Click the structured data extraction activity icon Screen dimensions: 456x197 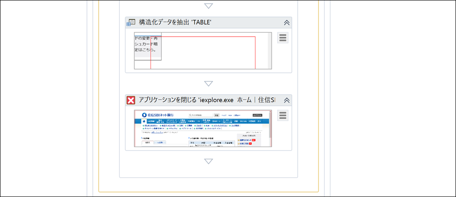(x=131, y=23)
